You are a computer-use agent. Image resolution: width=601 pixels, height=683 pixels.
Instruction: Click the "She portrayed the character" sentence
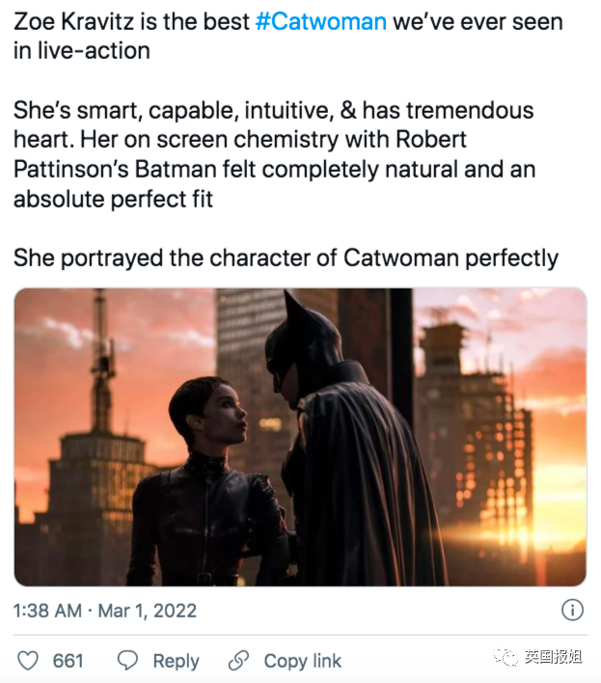coord(286,259)
